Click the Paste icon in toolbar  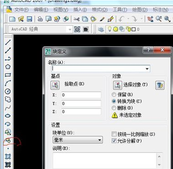tap(93, 19)
